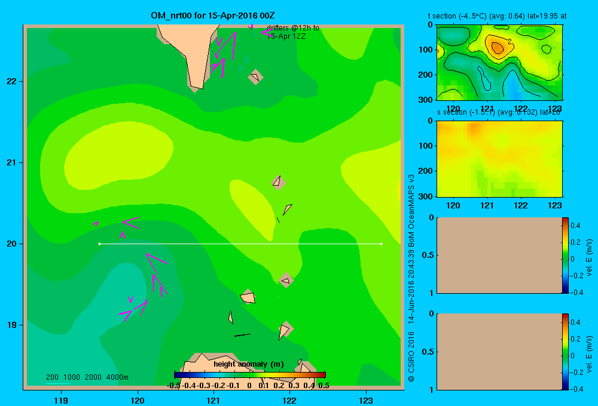
Task: Click the depth contour legend 200 1000 2000 4000m
Action: click(87, 377)
